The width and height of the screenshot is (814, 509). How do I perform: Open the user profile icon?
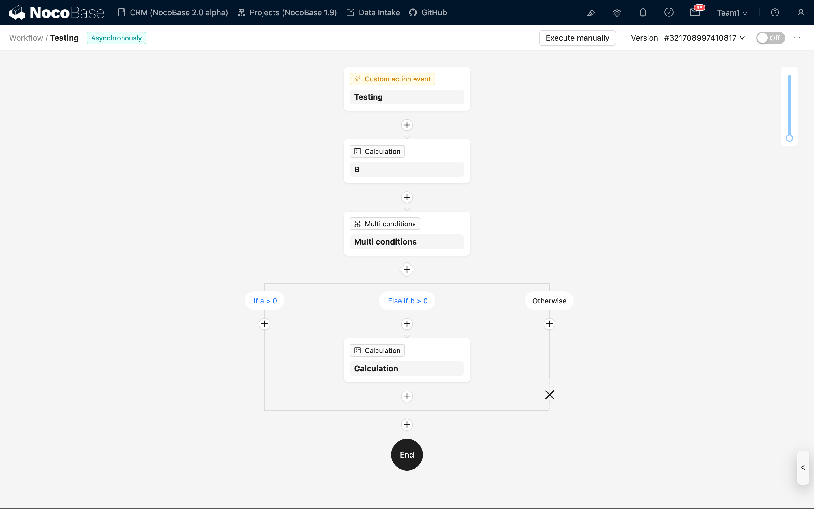click(x=800, y=13)
